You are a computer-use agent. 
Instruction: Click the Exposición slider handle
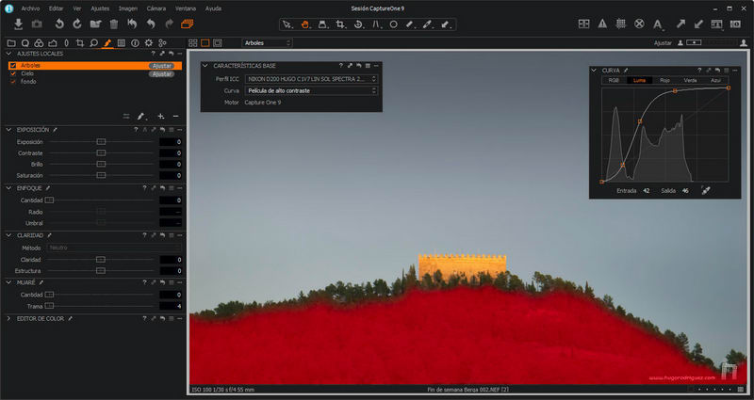pyautogui.click(x=101, y=142)
